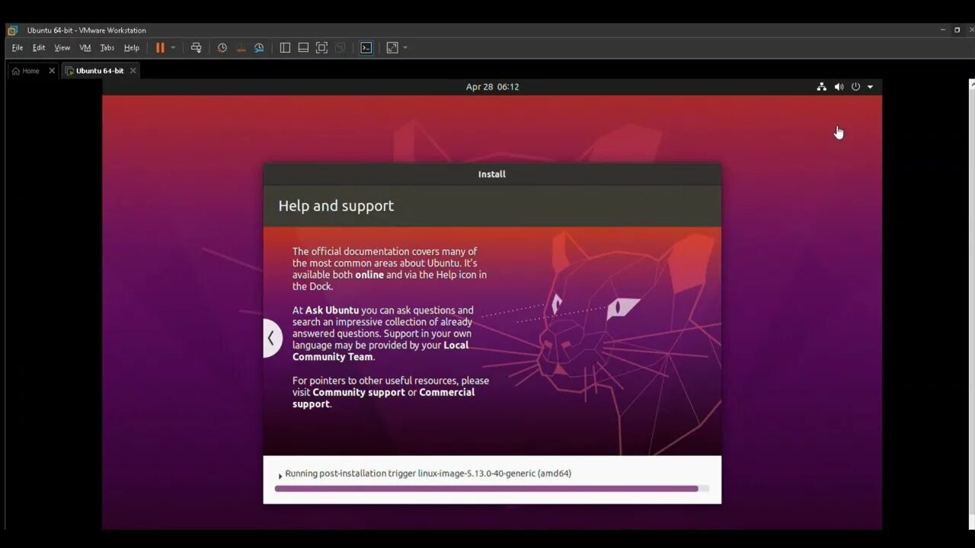Image resolution: width=975 pixels, height=548 pixels.
Task: Open the 'Community support' link
Action: click(x=359, y=392)
